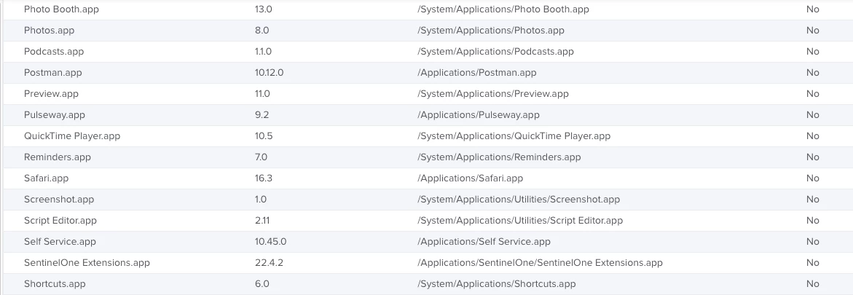Select path /System/Applications/Photos.app
Image resolution: width=853 pixels, height=295 pixels.
[x=491, y=31]
